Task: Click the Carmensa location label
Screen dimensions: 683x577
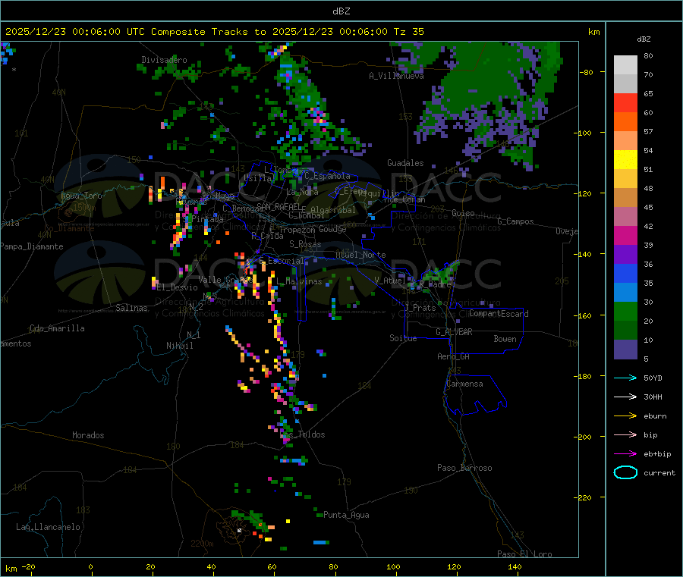Action: 464,384
